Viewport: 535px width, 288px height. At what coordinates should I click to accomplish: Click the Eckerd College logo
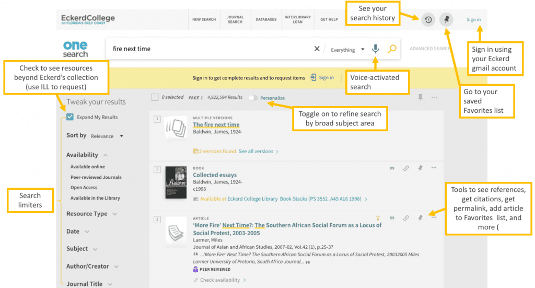tap(88, 19)
